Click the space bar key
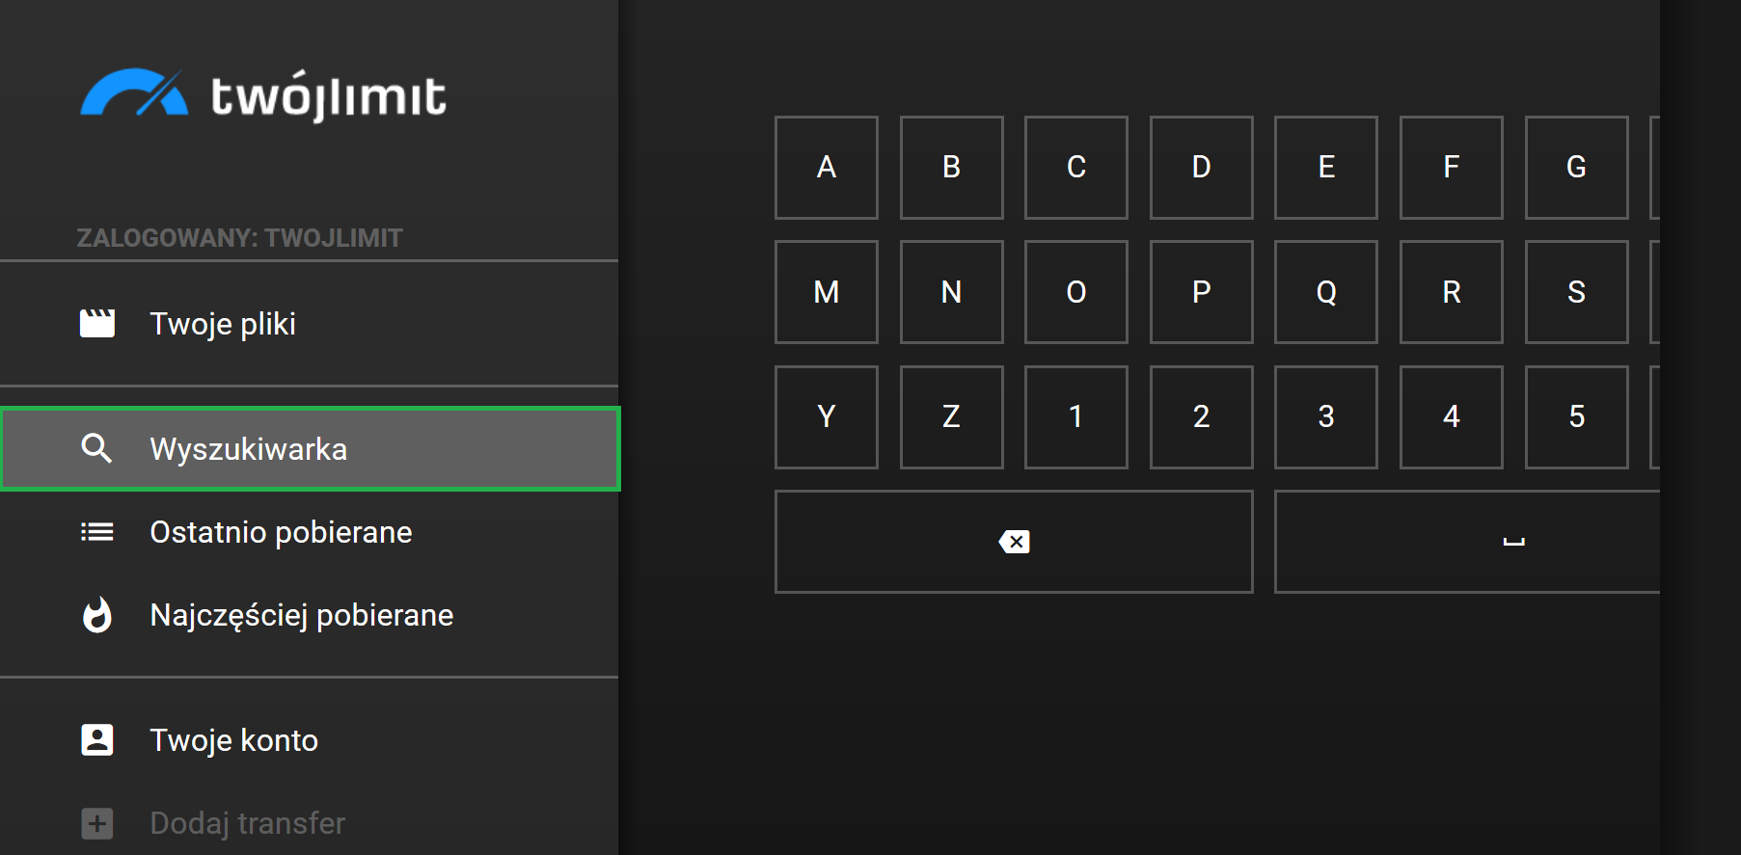This screenshot has width=1741, height=855. [1467, 542]
